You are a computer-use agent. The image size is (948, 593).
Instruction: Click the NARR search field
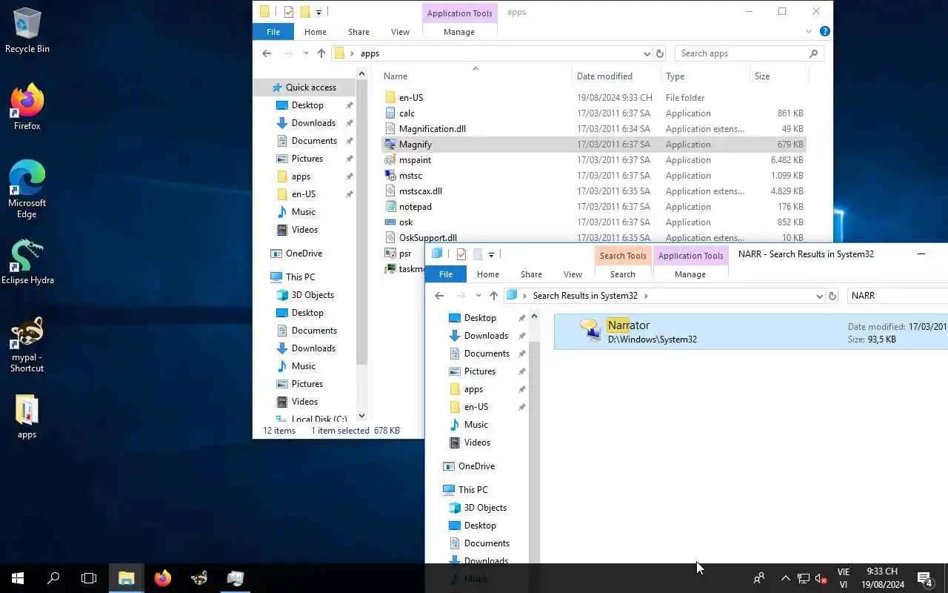[x=897, y=296]
